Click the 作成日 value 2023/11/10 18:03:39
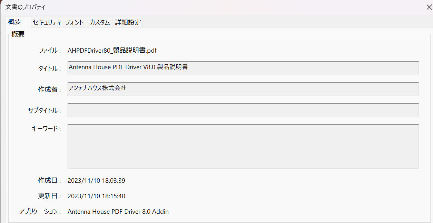433x223 pixels. 96,180
